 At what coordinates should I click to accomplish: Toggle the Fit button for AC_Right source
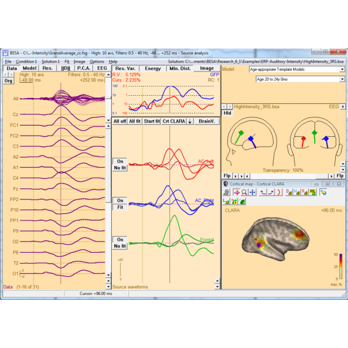pos(120,207)
